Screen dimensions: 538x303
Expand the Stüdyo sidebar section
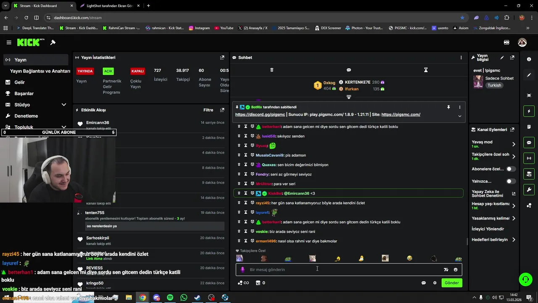click(x=64, y=105)
